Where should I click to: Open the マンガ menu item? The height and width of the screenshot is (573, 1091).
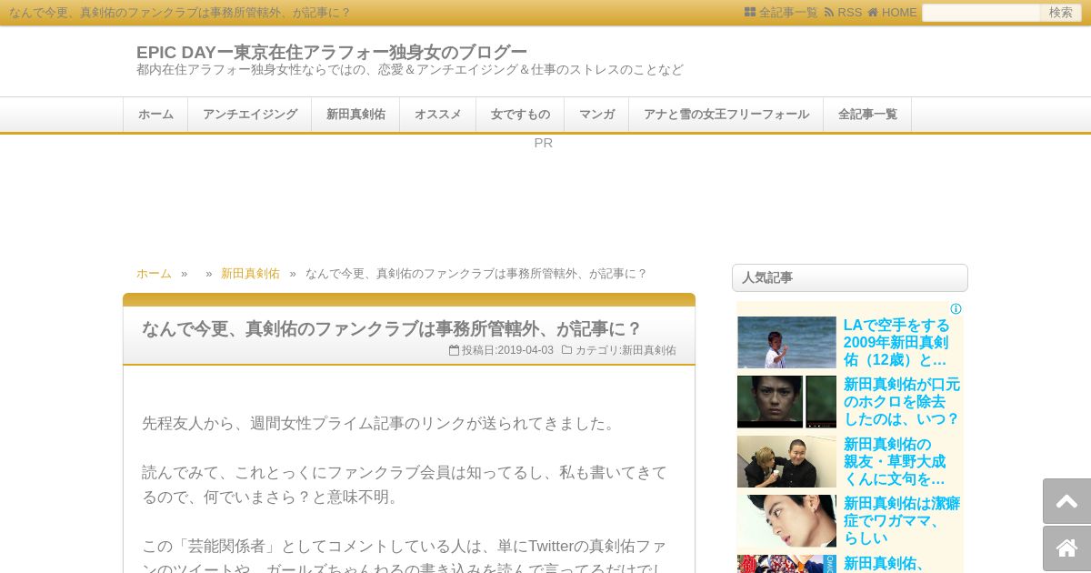tap(596, 115)
